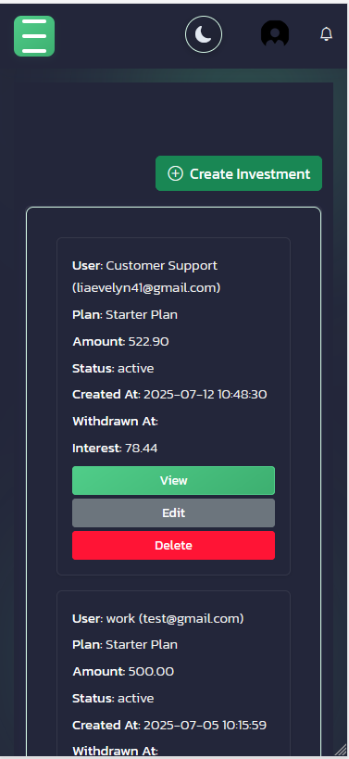Delete the 522.90 Starter Plan investment
Screen dimensions: 349x759
[173, 546]
